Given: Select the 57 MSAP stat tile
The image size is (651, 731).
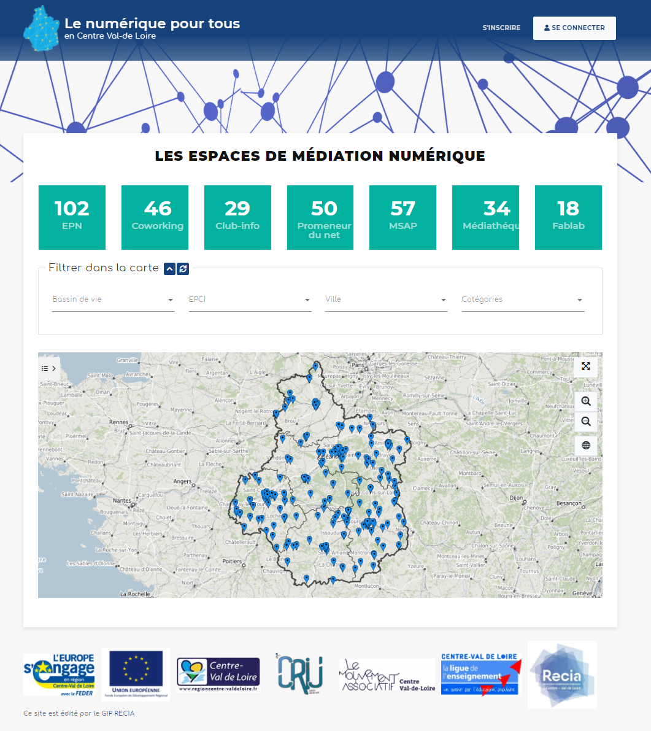Looking at the screenshot, I should (403, 217).
